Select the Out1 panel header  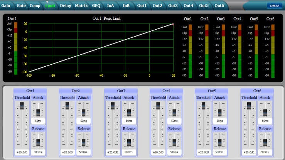[30, 91]
